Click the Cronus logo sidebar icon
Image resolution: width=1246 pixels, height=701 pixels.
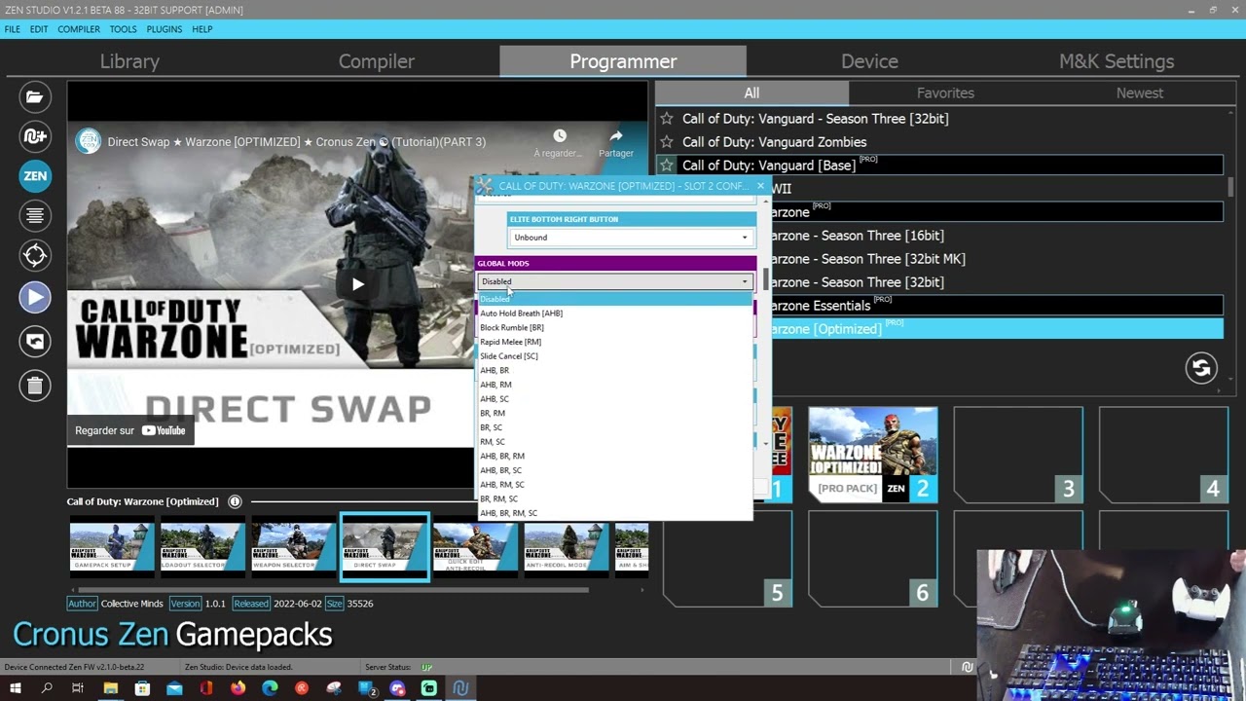click(x=35, y=136)
